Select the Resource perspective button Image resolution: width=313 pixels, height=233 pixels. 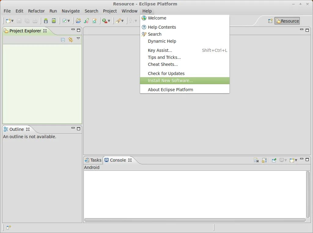(287, 21)
